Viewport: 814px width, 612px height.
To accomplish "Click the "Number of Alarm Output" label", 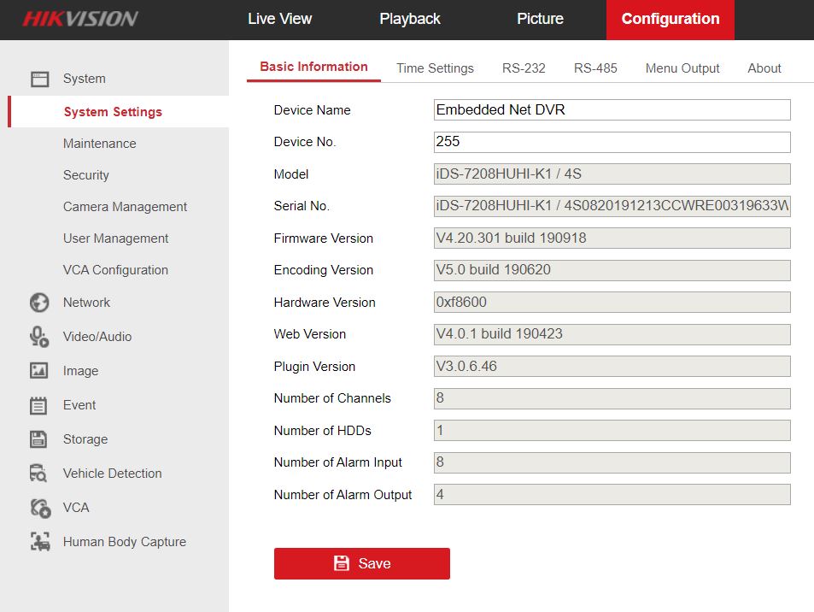I will (x=343, y=495).
